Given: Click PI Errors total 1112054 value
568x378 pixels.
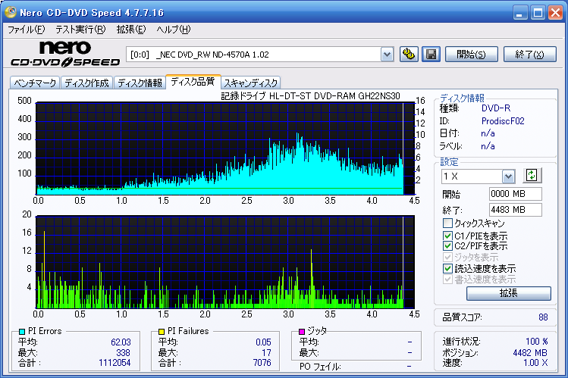Looking at the screenshot, I should [115, 363].
